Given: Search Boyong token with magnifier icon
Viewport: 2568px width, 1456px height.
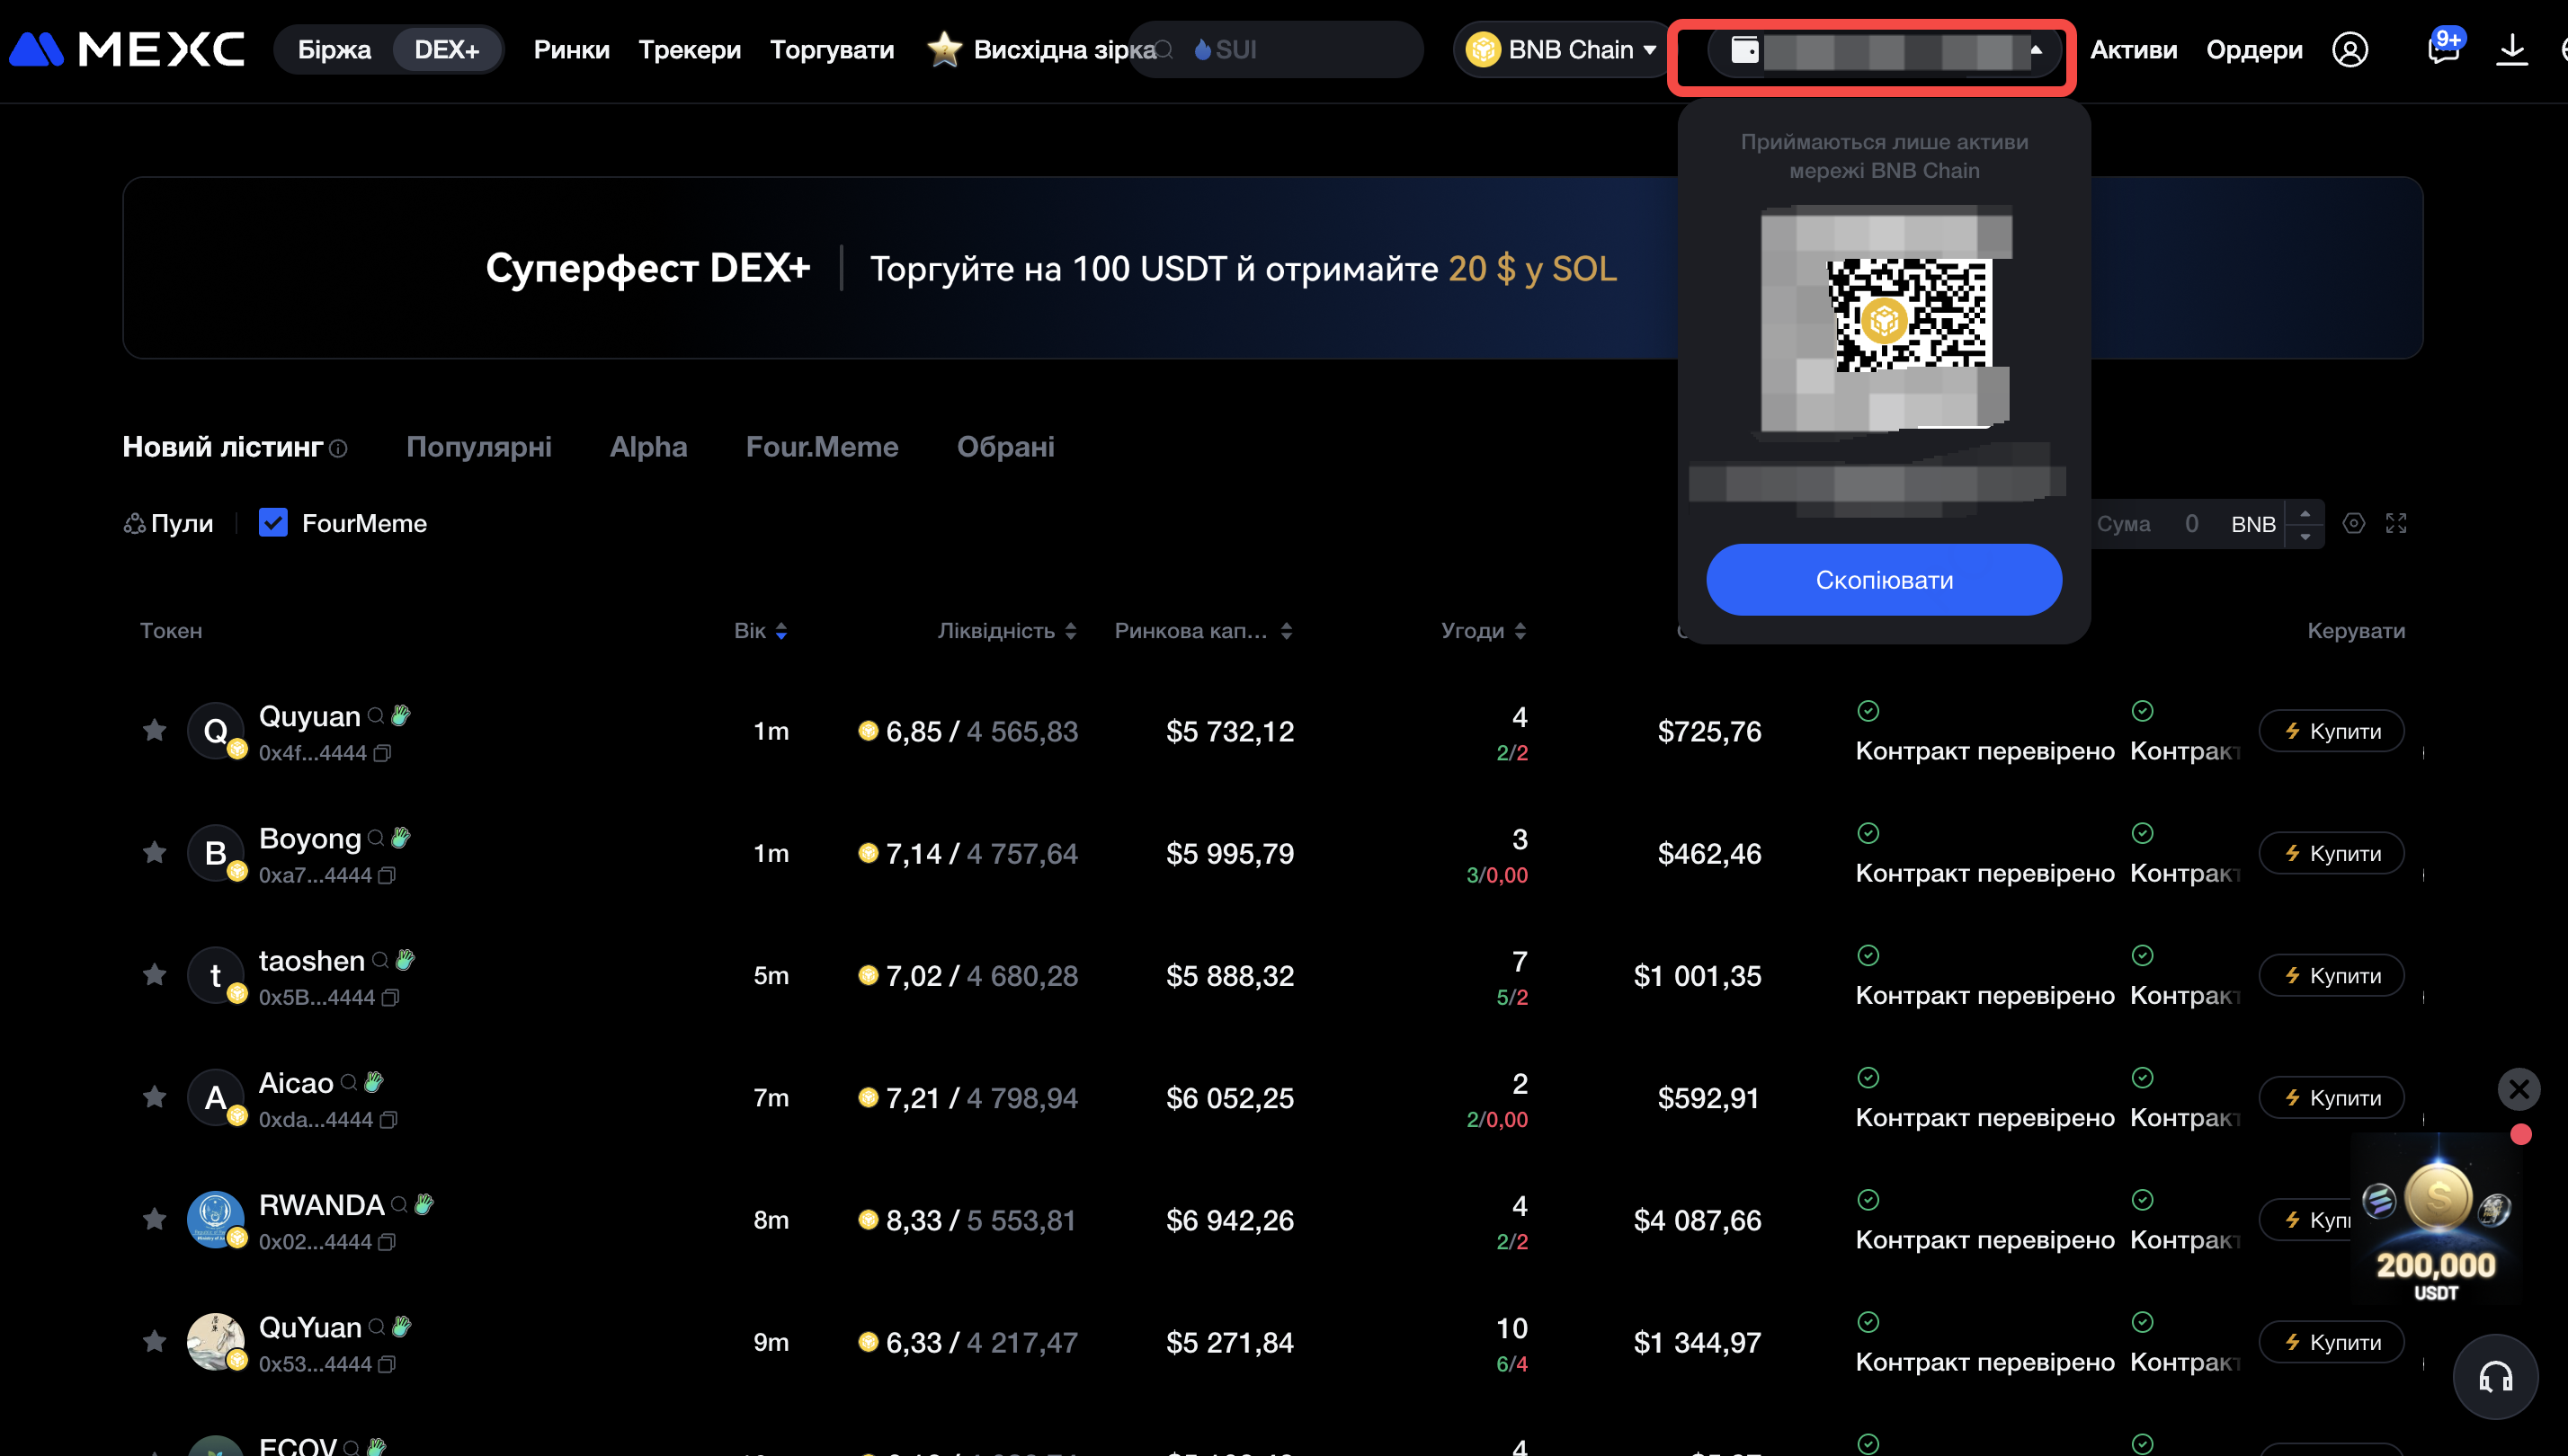Looking at the screenshot, I should pos(375,837).
